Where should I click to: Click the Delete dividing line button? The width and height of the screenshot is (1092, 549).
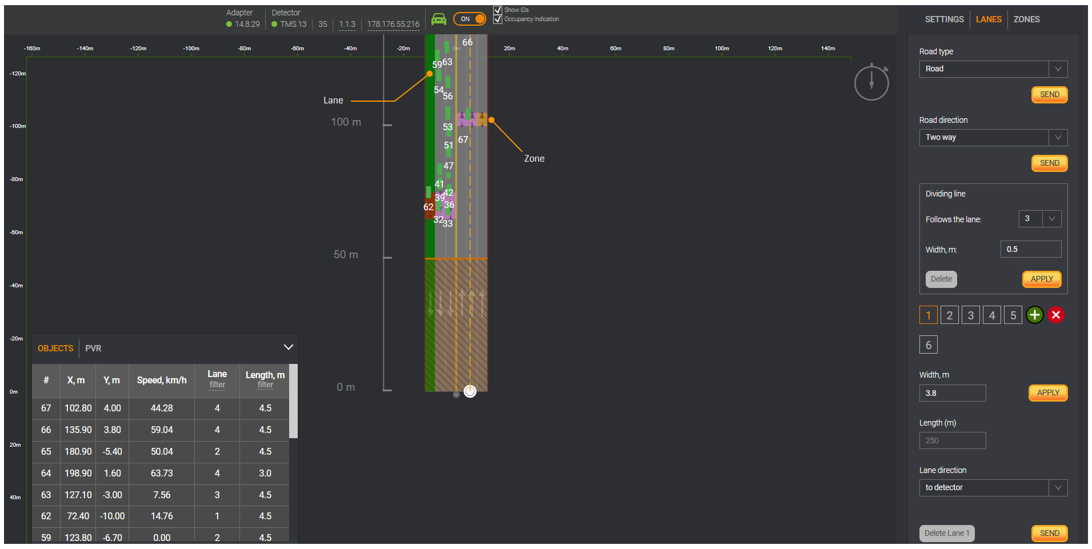(941, 279)
